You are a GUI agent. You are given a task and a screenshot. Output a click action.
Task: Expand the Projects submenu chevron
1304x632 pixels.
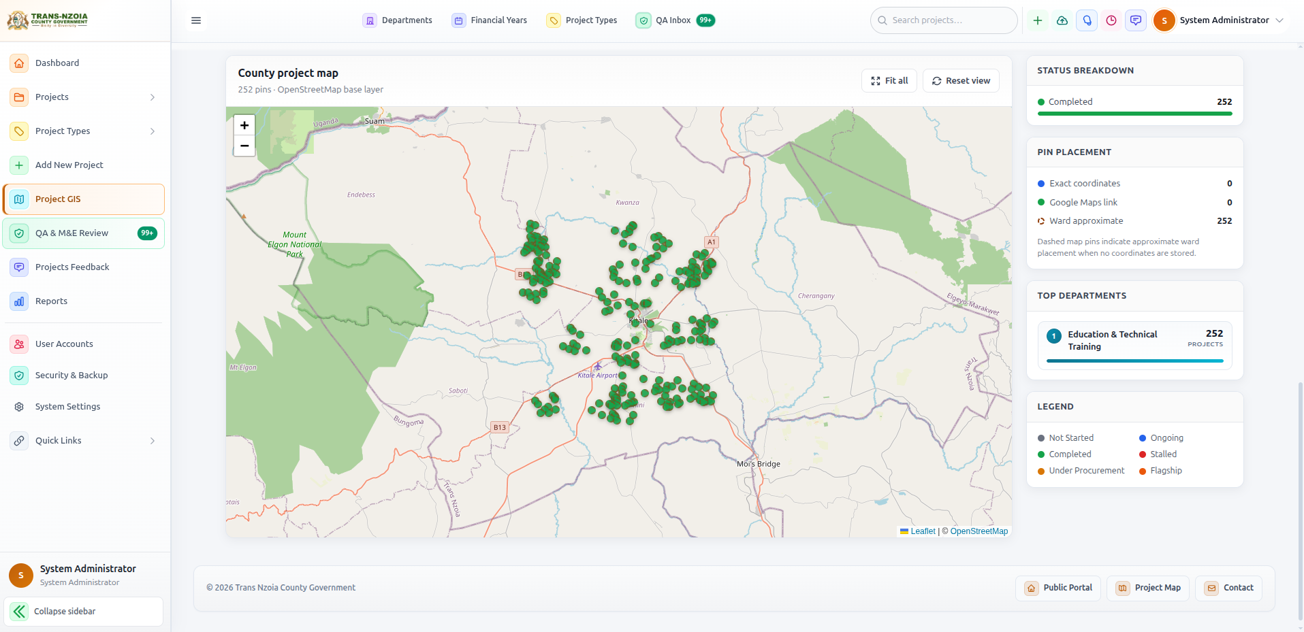coord(153,97)
